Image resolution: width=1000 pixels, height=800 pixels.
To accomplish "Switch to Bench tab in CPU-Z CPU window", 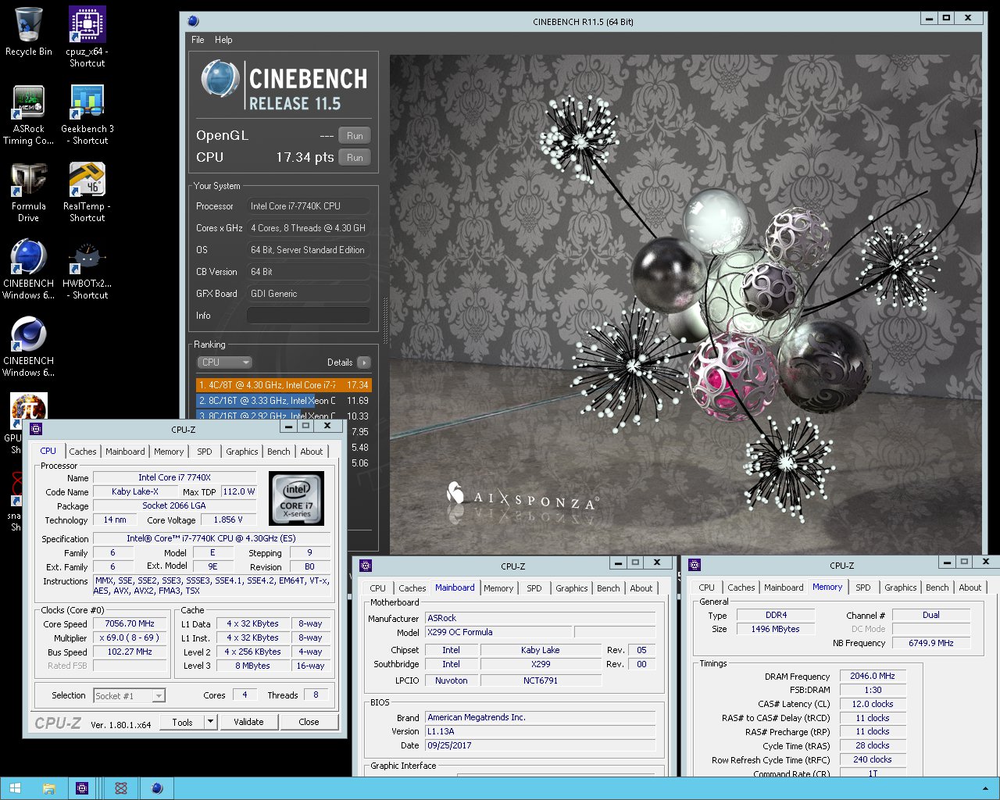I will click(x=279, y=452).
